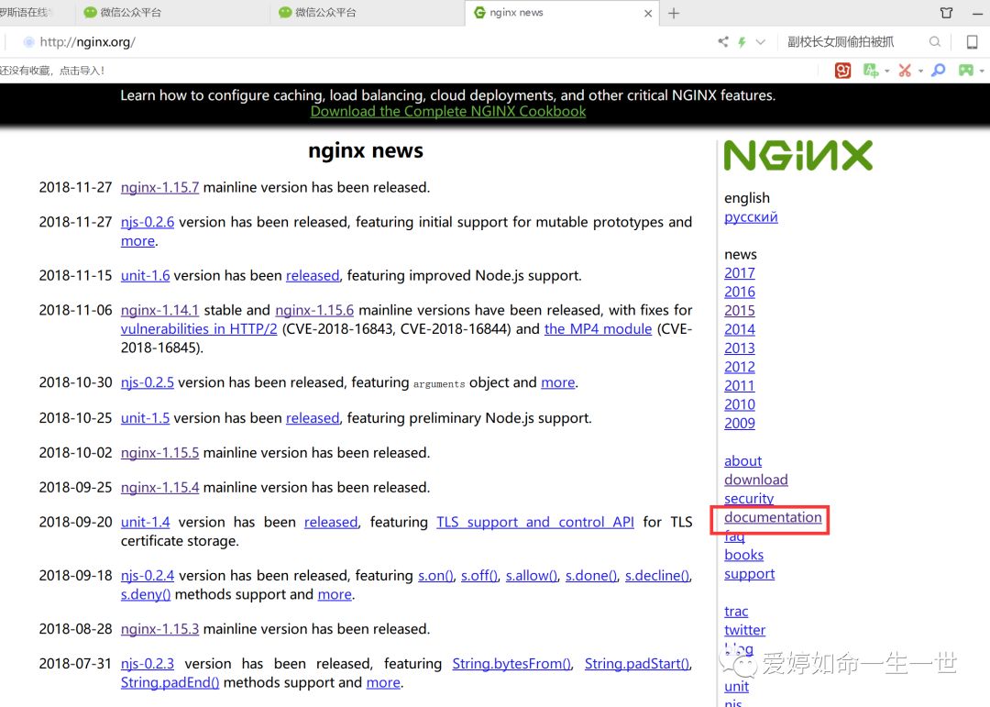Image resolution: width=990 pixels, height=707 pixels.
Task: Open the security link in sidebar
Action: 749,499
